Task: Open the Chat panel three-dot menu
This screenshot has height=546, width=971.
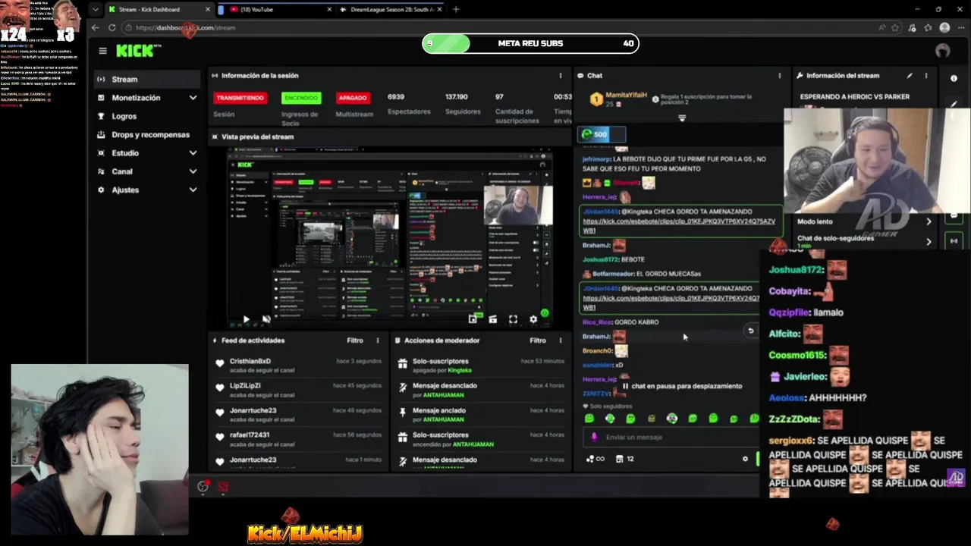Action: 779,76
